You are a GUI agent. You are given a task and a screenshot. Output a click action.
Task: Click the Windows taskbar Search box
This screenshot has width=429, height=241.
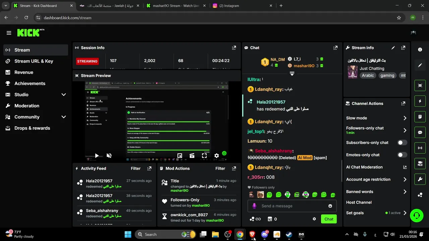point(166,234)
